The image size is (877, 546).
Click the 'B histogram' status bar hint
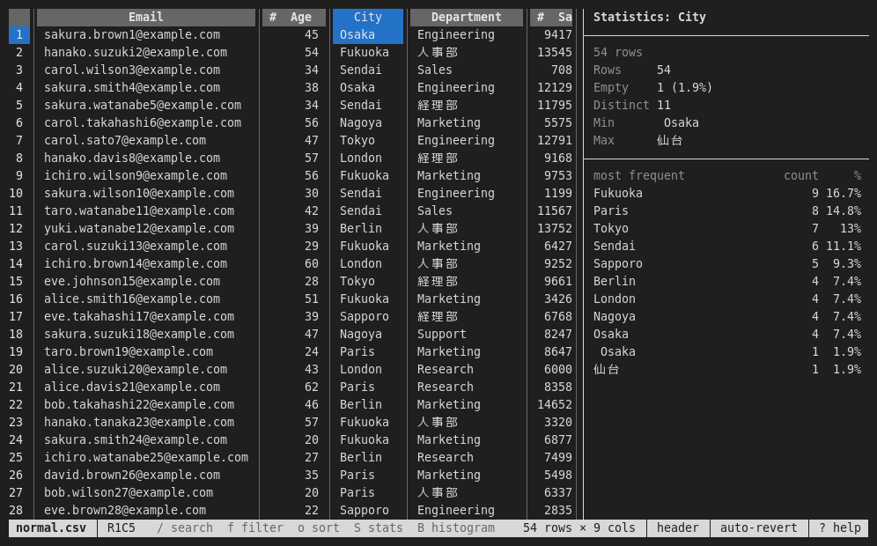click(x=456, y=528)
